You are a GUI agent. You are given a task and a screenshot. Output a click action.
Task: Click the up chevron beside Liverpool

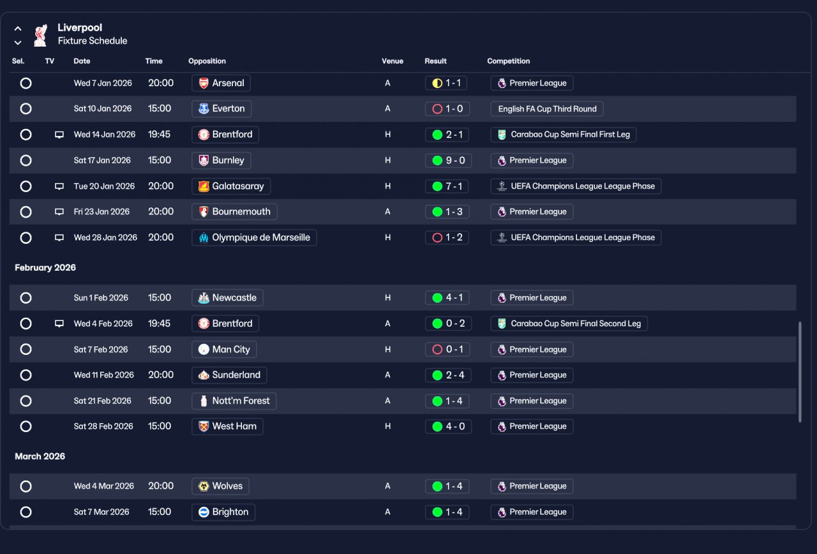pyautogui.click(x=18, y=29)
